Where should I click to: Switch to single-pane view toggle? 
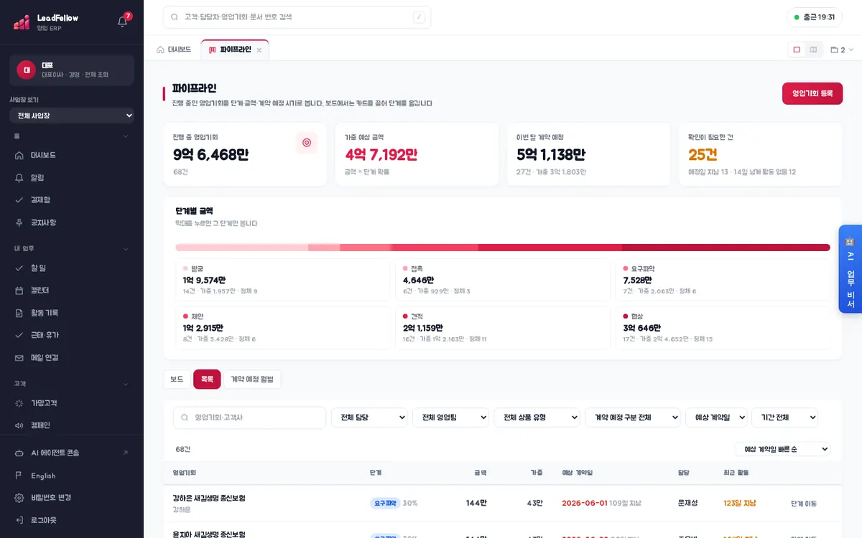point(797,49)
